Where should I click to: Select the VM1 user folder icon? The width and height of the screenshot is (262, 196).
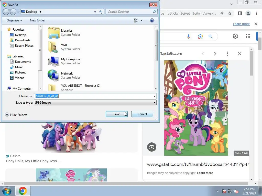point(54,47)
